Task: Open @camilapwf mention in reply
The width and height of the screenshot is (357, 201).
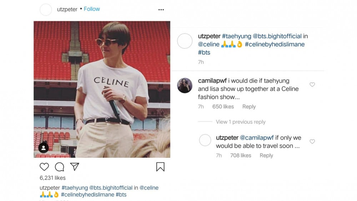Action: pos(257,137)
